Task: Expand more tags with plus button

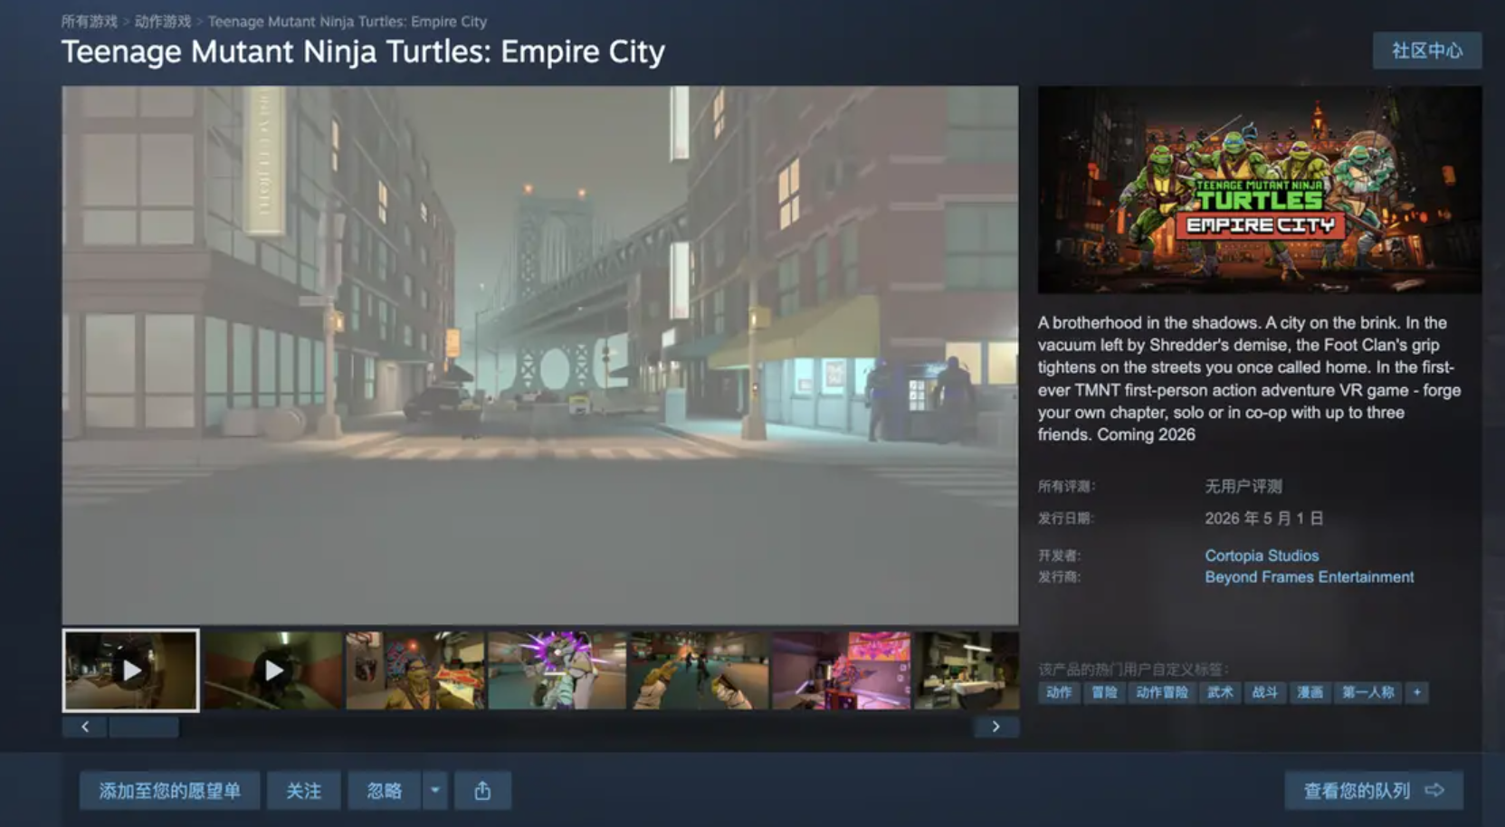Action: (x=1417, y=692)
